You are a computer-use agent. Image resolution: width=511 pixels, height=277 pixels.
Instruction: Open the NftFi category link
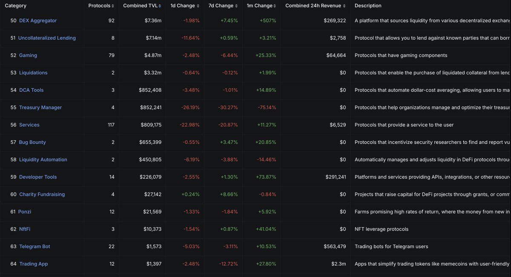coord(25,229)
